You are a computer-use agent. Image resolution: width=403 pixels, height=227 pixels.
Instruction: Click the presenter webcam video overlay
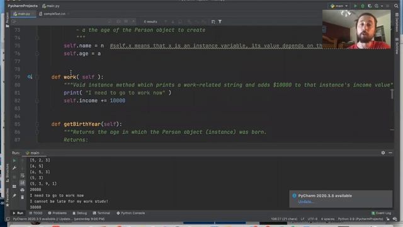[x=356, y=30]
